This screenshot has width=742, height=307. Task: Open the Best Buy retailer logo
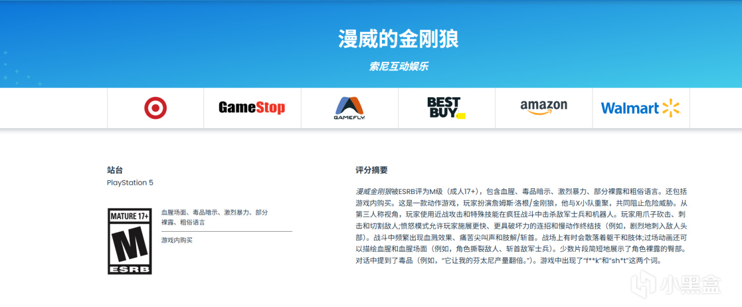coord(446,108)
